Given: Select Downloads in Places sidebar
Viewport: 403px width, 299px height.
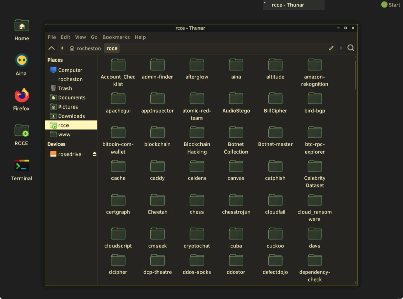Looking at the screenshot, I should coord(71,116).
